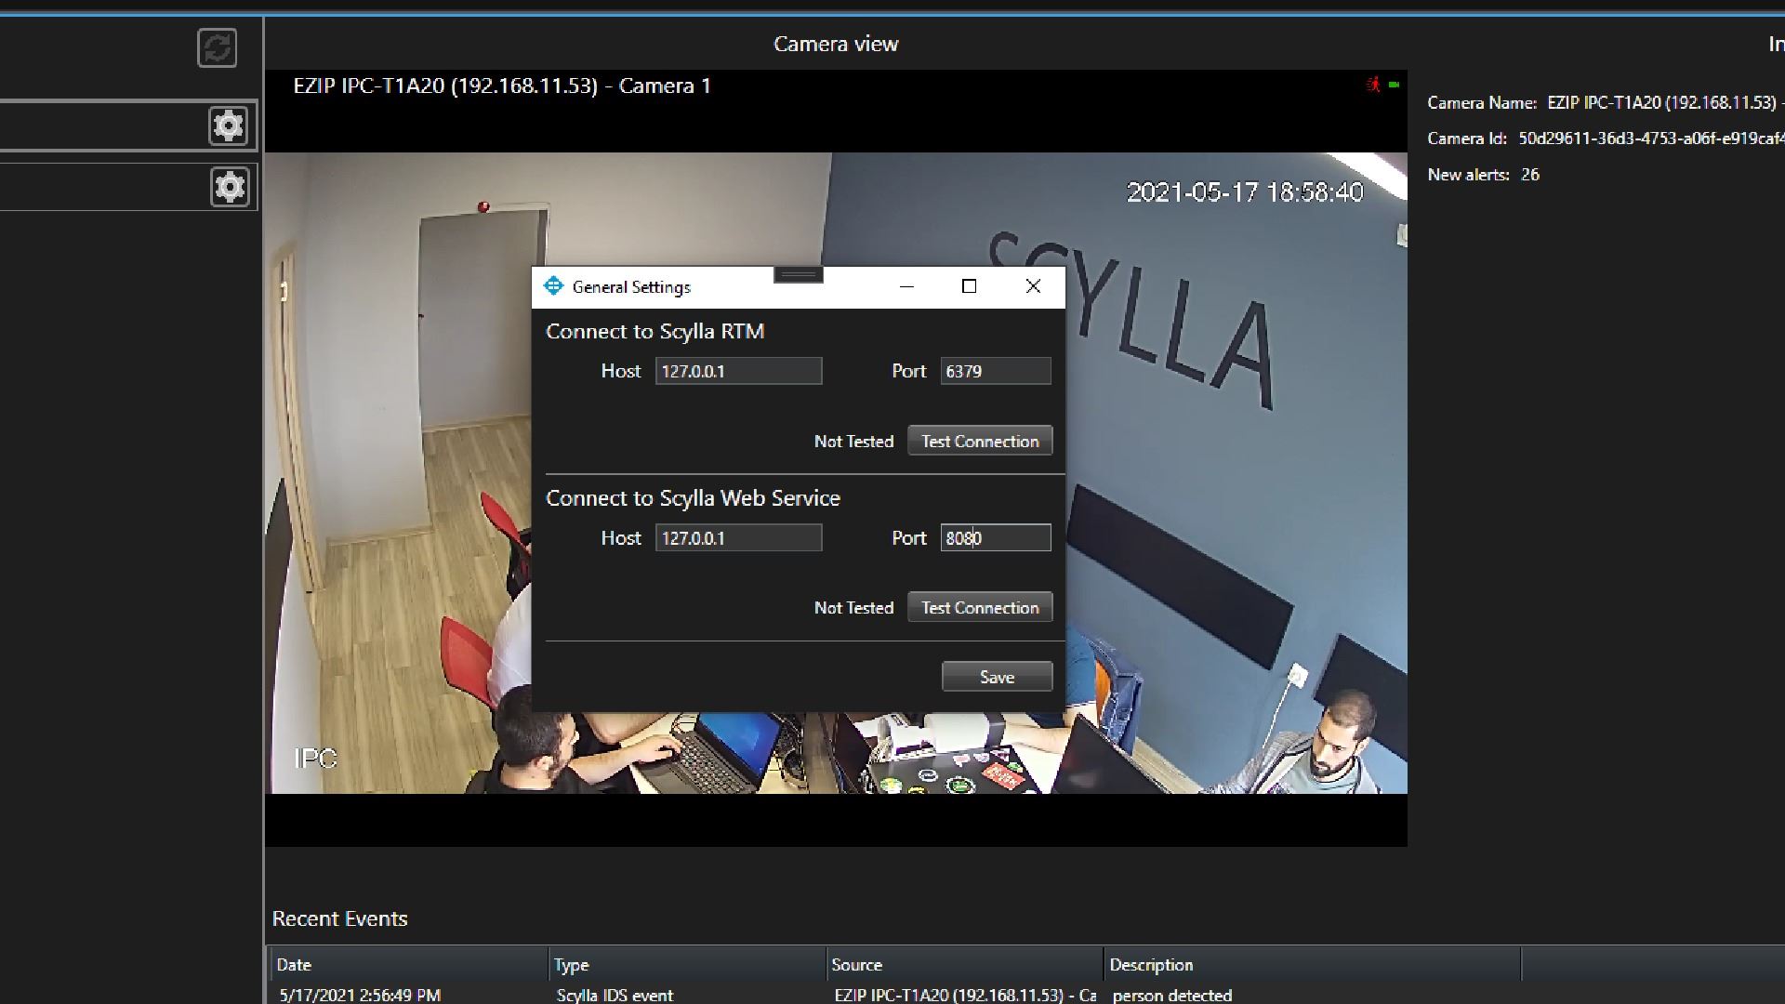Open the lower gear settings icon

pyautogui.click(x=230, y=187)
